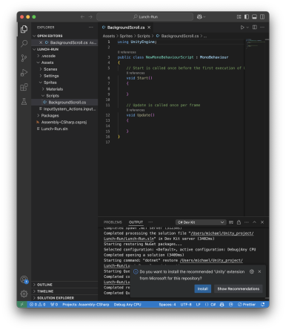Close the BackgroundScroll.cs editor tab
The image size is (286, 330).
pos(149,27)
